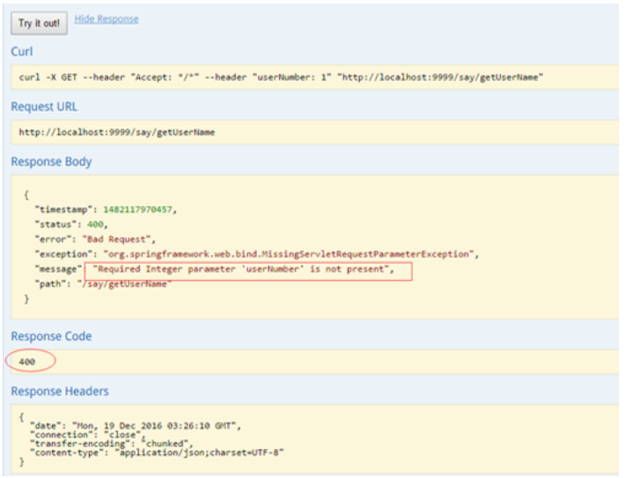Click the transfer-encoding "chunked" header line
This screenshot has height=478, width=626.
(x=110, y=444)
